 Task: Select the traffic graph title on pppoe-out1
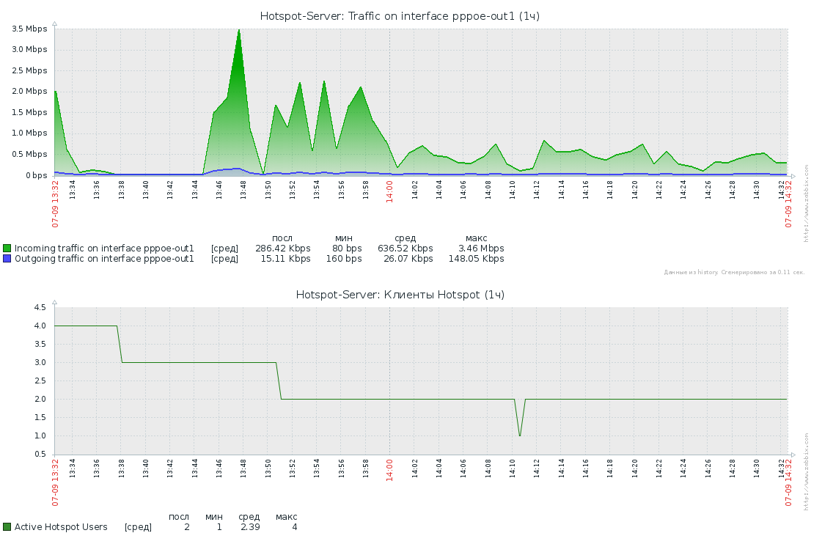click(400, 16)
